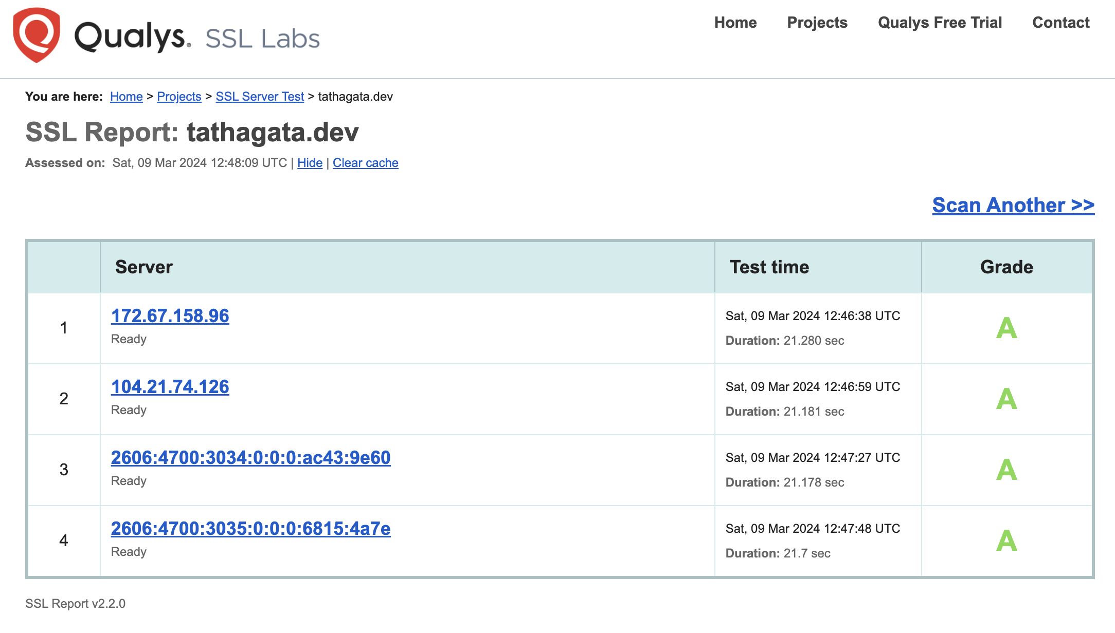Click the SSL Report: tathagata.dev title
1115x633 pixels.
[192, 132]
